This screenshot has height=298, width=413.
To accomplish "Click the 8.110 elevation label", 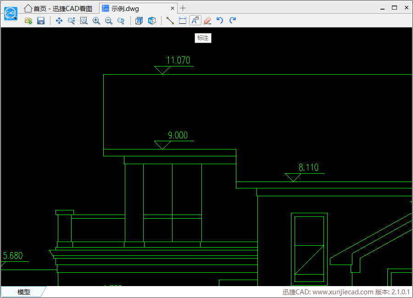I will (308, 167).
